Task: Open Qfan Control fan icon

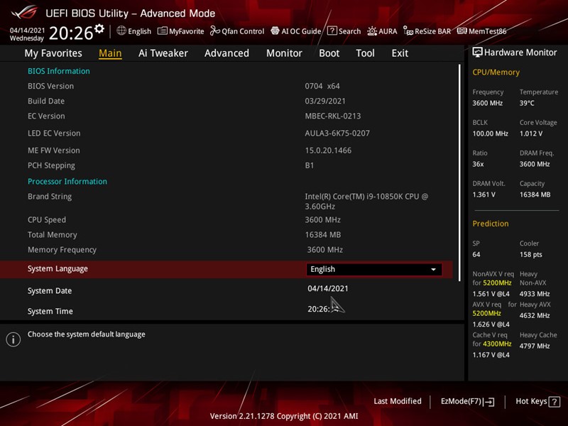Action: coord(214,31)
